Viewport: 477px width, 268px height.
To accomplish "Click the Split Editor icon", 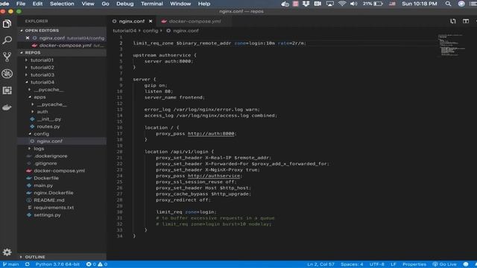I will 466,22.
